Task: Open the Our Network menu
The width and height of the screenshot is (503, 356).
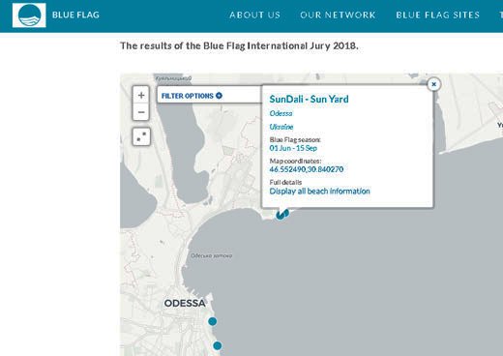Action: coord(338,15)
